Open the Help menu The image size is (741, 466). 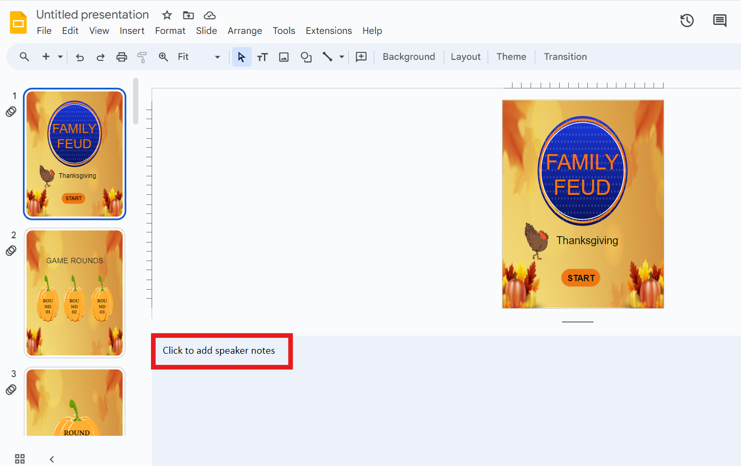372,31
